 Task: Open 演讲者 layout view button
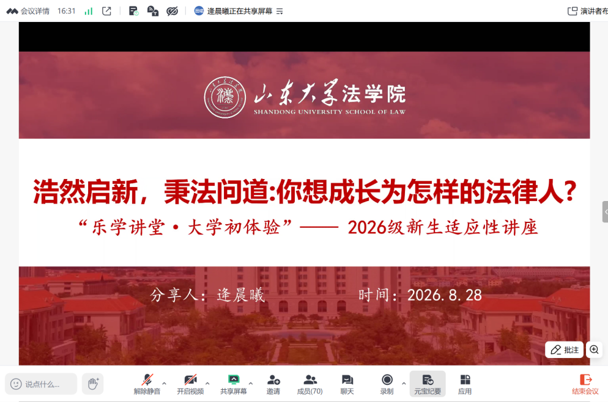click(587, 11)
